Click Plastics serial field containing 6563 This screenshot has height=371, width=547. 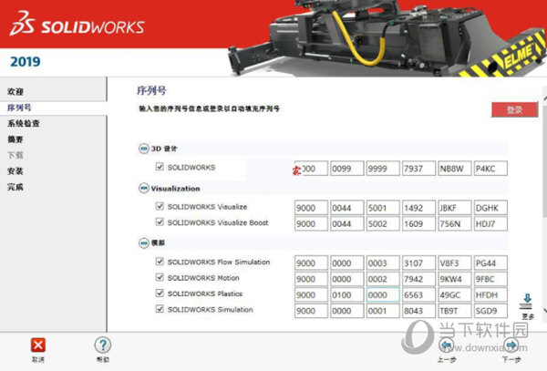click(x=419, y=295)
